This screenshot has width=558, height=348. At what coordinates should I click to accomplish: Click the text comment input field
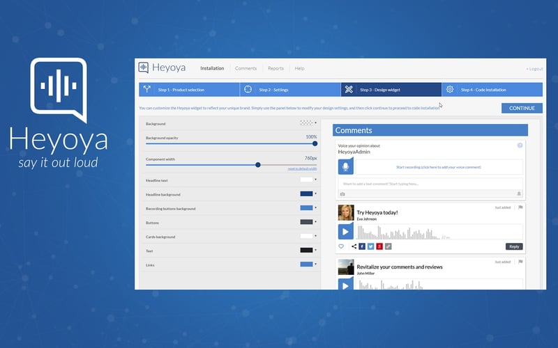430,184
